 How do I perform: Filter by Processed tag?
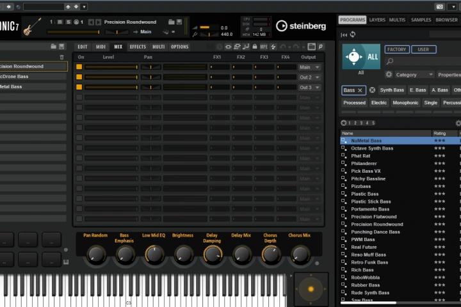[354, 102]
